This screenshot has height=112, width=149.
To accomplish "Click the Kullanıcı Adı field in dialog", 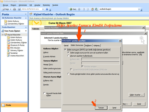I will (x=100, y=59).
